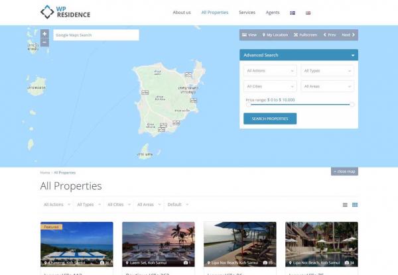
Task: Switch to list view layout icon
Action: tap(345, 205)
